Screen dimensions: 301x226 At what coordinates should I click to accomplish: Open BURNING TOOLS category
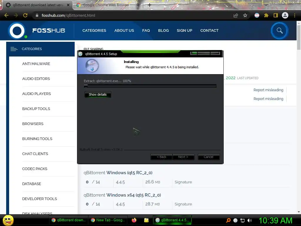(37, 139)
